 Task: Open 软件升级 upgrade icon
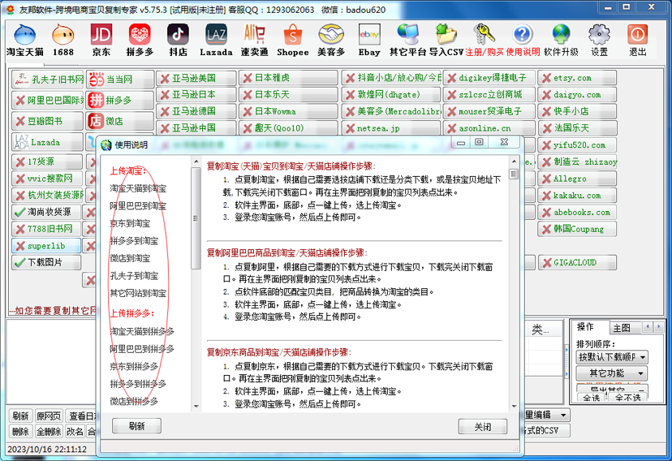pos(561,40)
